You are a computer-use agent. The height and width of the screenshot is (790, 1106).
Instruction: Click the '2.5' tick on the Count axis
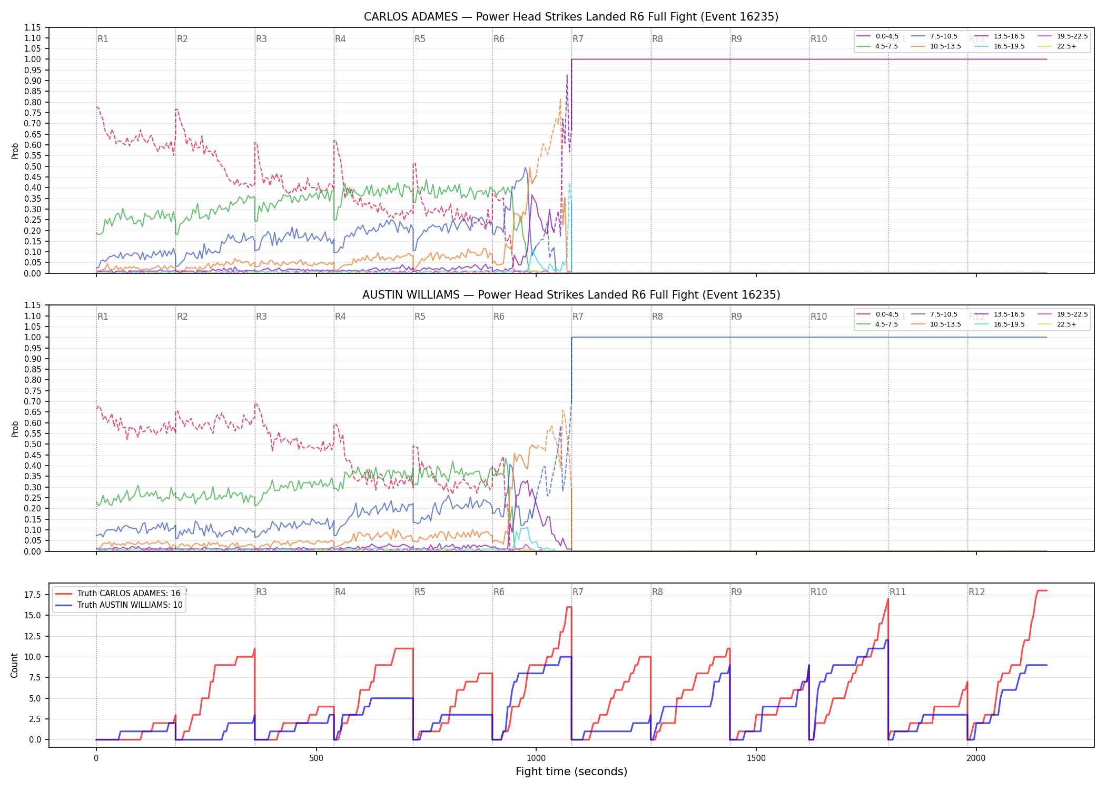click(36, 719)
